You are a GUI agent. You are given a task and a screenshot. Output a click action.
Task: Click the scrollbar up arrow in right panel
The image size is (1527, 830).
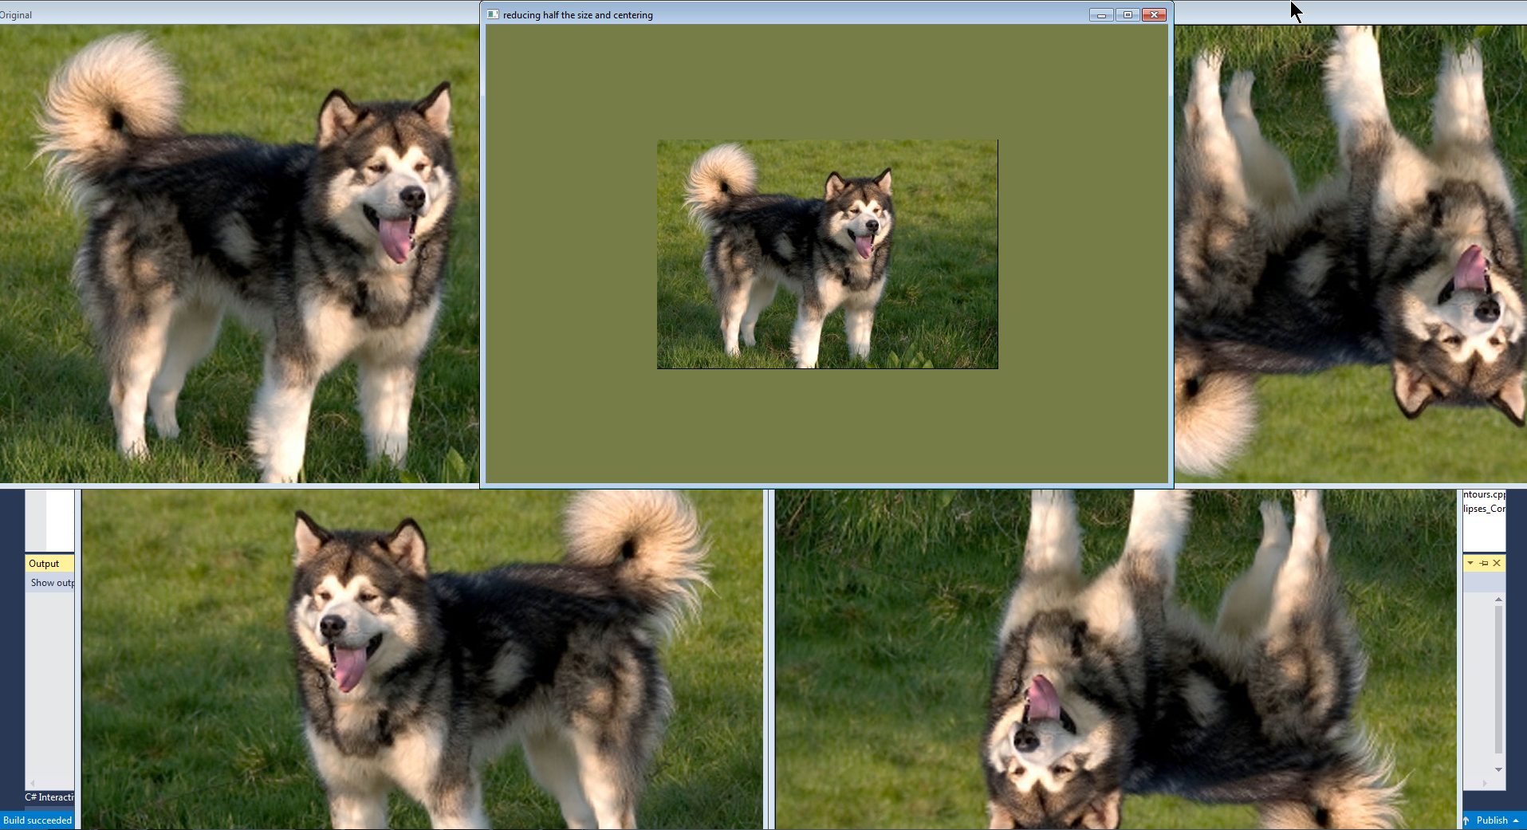tap(1498, 599)
